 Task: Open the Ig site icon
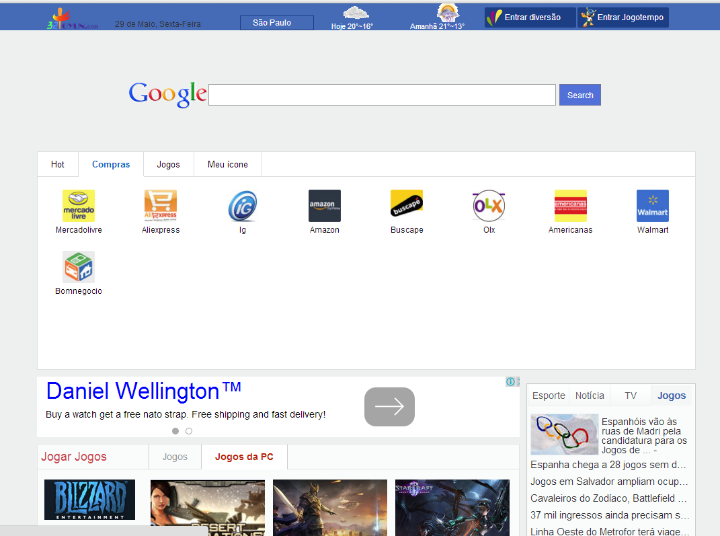click(x=243, y=206)
